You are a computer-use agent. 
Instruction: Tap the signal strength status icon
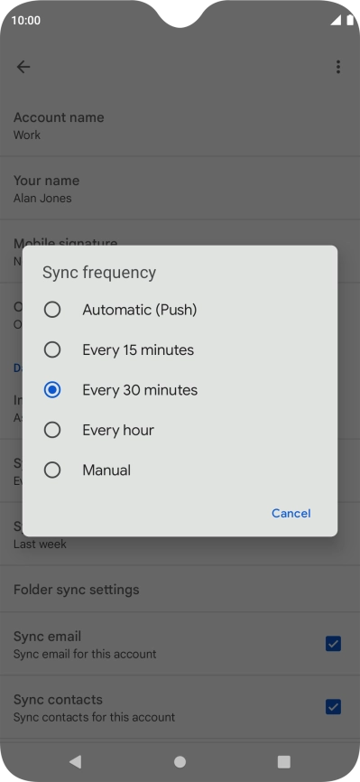(x=336, y=20)
